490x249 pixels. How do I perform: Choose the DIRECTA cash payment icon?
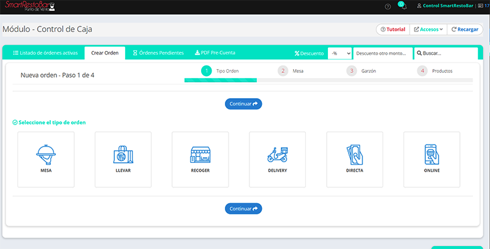pyautogui.click(x=355, y=155)
